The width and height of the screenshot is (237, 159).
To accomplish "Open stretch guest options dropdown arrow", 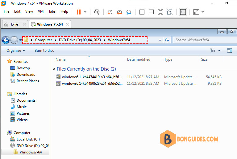I will coord(203,12).
